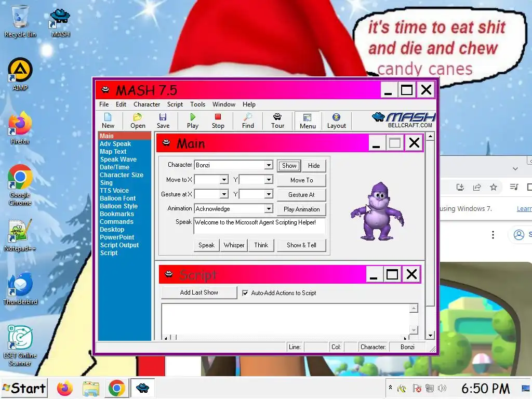
Task: Click the chevron in the Chrome window
Action: click(515, 169)
